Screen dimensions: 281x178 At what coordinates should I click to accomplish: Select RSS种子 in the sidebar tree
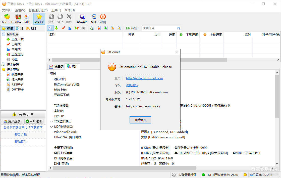tap(17, 84)
